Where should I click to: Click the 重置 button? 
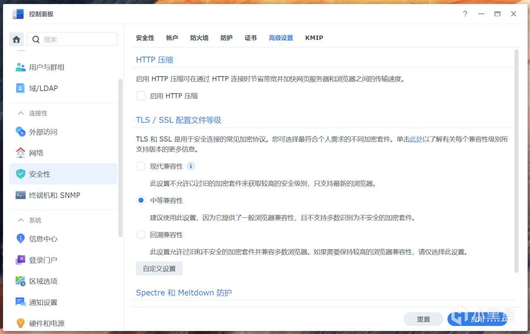pyautogui.click(x=424, y=319)
